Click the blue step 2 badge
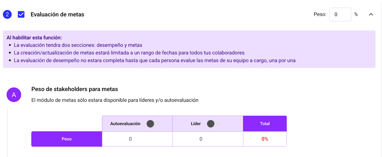The width and height of the screenshot is (382, 157). click(7, 14)
